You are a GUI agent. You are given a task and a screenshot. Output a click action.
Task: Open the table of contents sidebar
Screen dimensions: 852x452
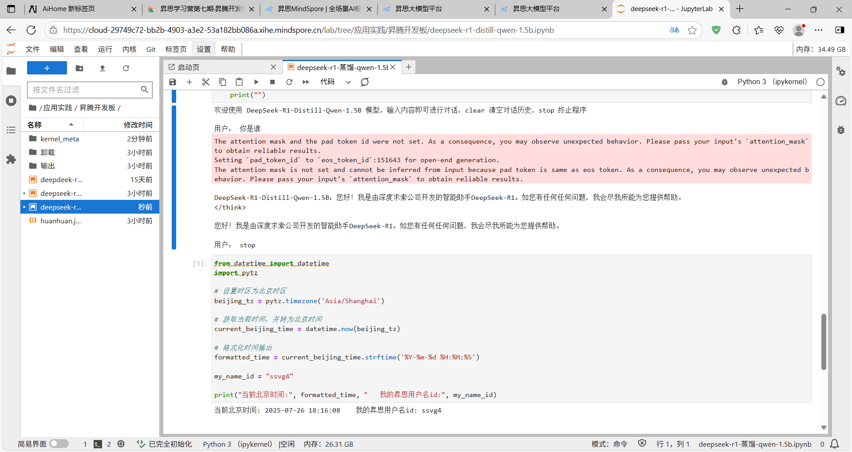(x=11, y=130)
